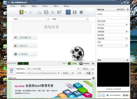Open the 文件(F) menu
The width and height of the screenshot is (137, 99).
(x=13, y=6)
